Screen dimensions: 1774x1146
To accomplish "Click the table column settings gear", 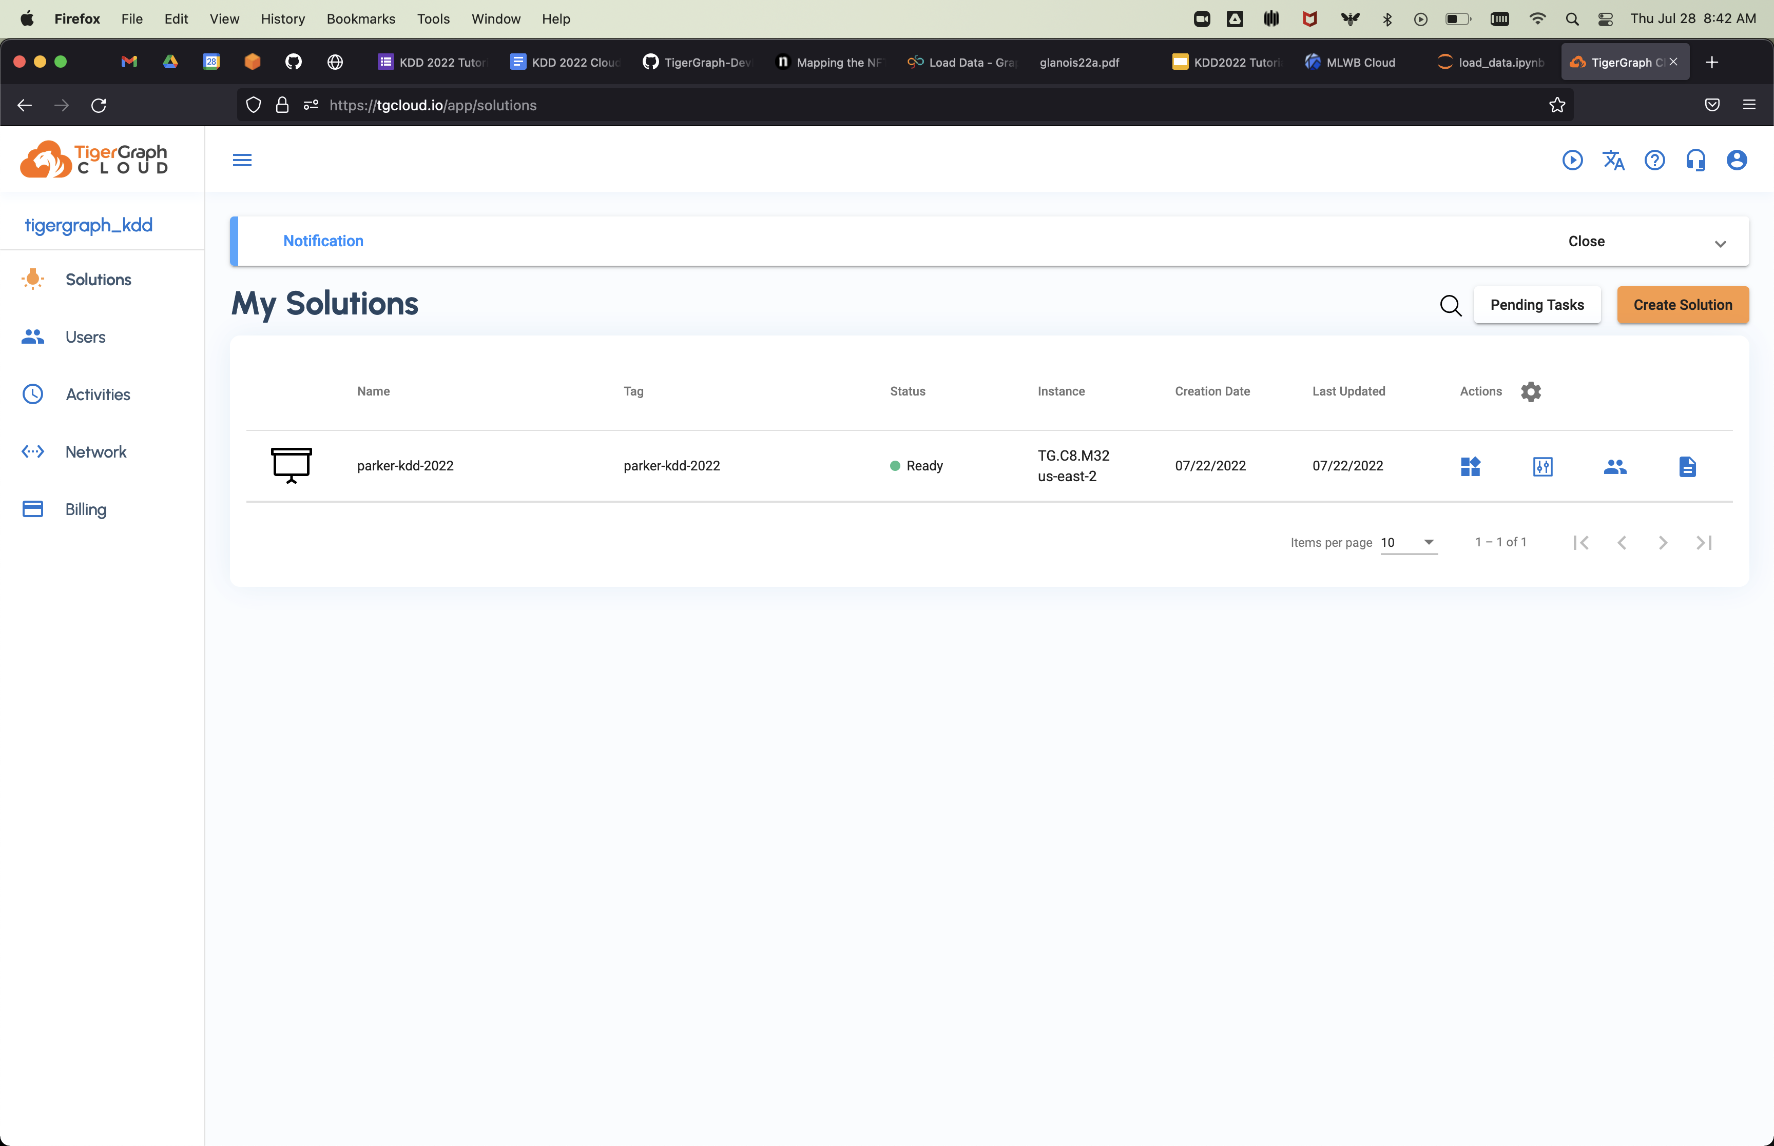I will [x=1531, y=391].
